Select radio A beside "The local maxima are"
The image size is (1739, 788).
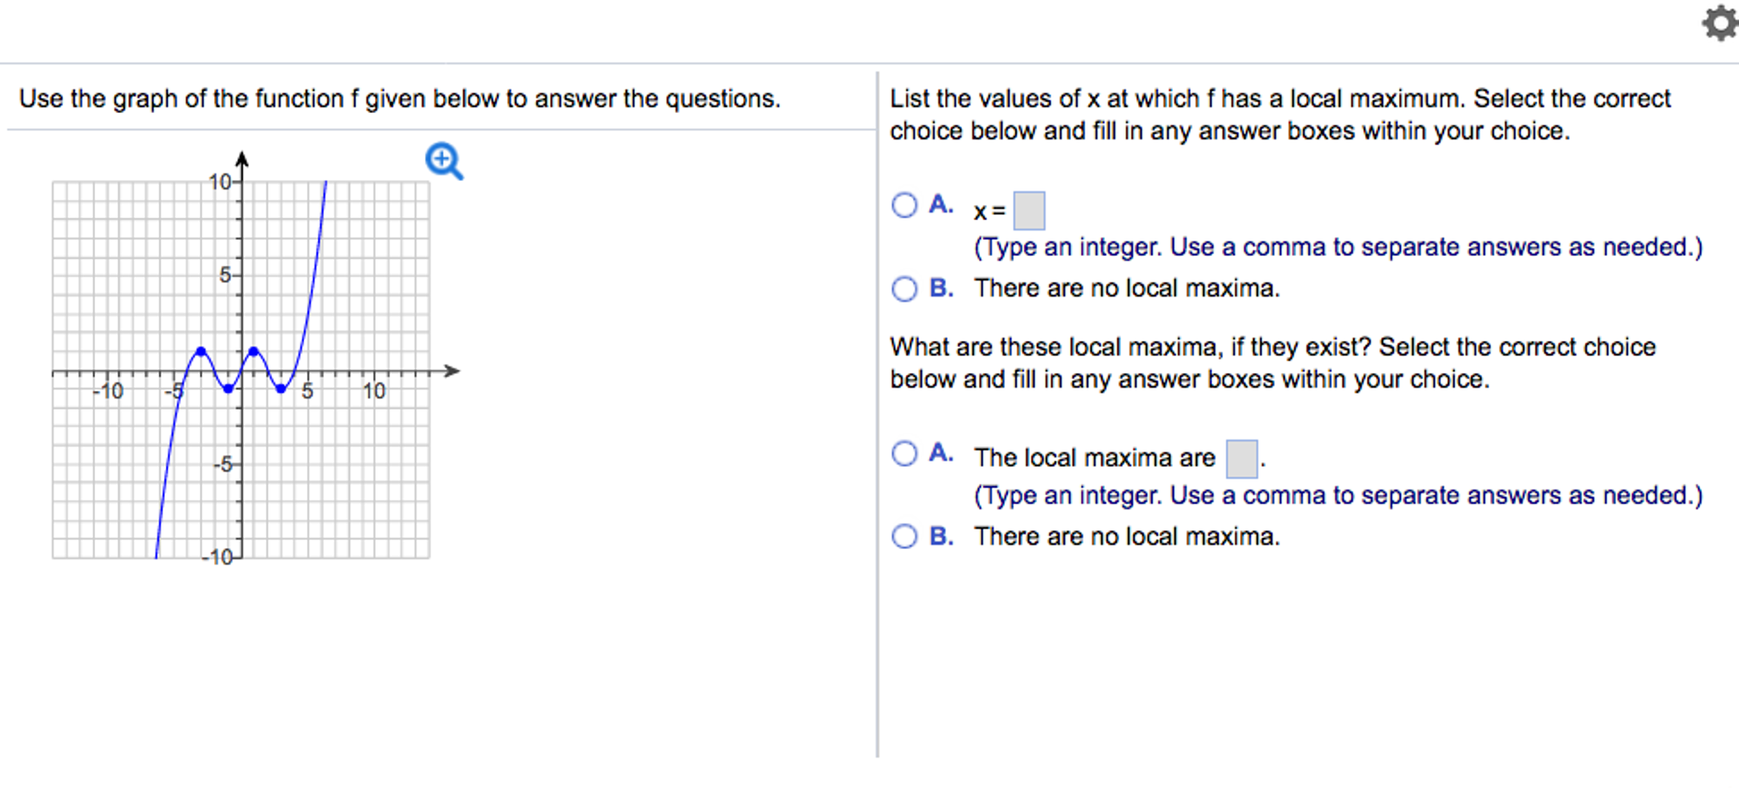coord(904,453)
